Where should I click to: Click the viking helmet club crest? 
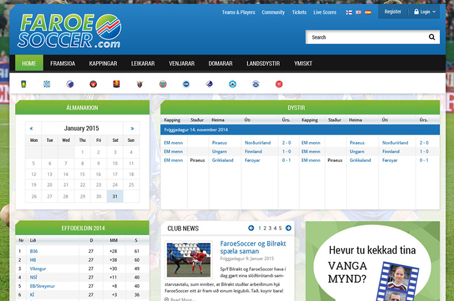coord(140,84)
